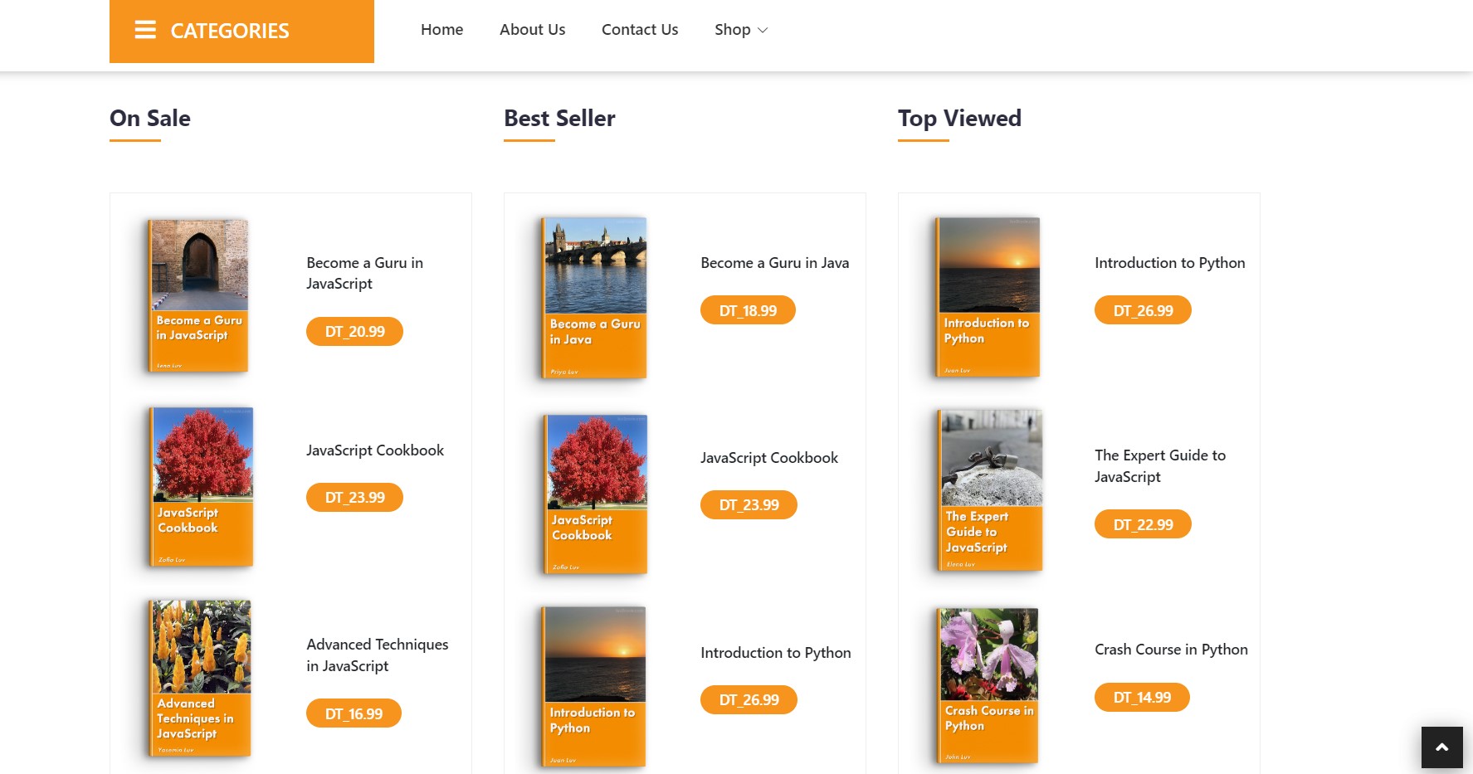
Task: Click the Introduction to Python cover in Best Seller
Action: (x=594, y=687)
